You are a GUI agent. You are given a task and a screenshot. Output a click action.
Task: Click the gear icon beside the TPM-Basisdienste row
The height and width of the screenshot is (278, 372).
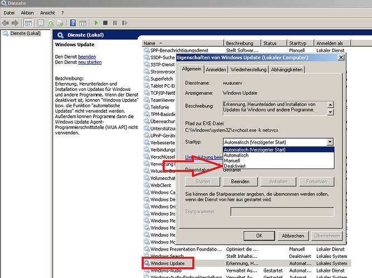point(146,114)
